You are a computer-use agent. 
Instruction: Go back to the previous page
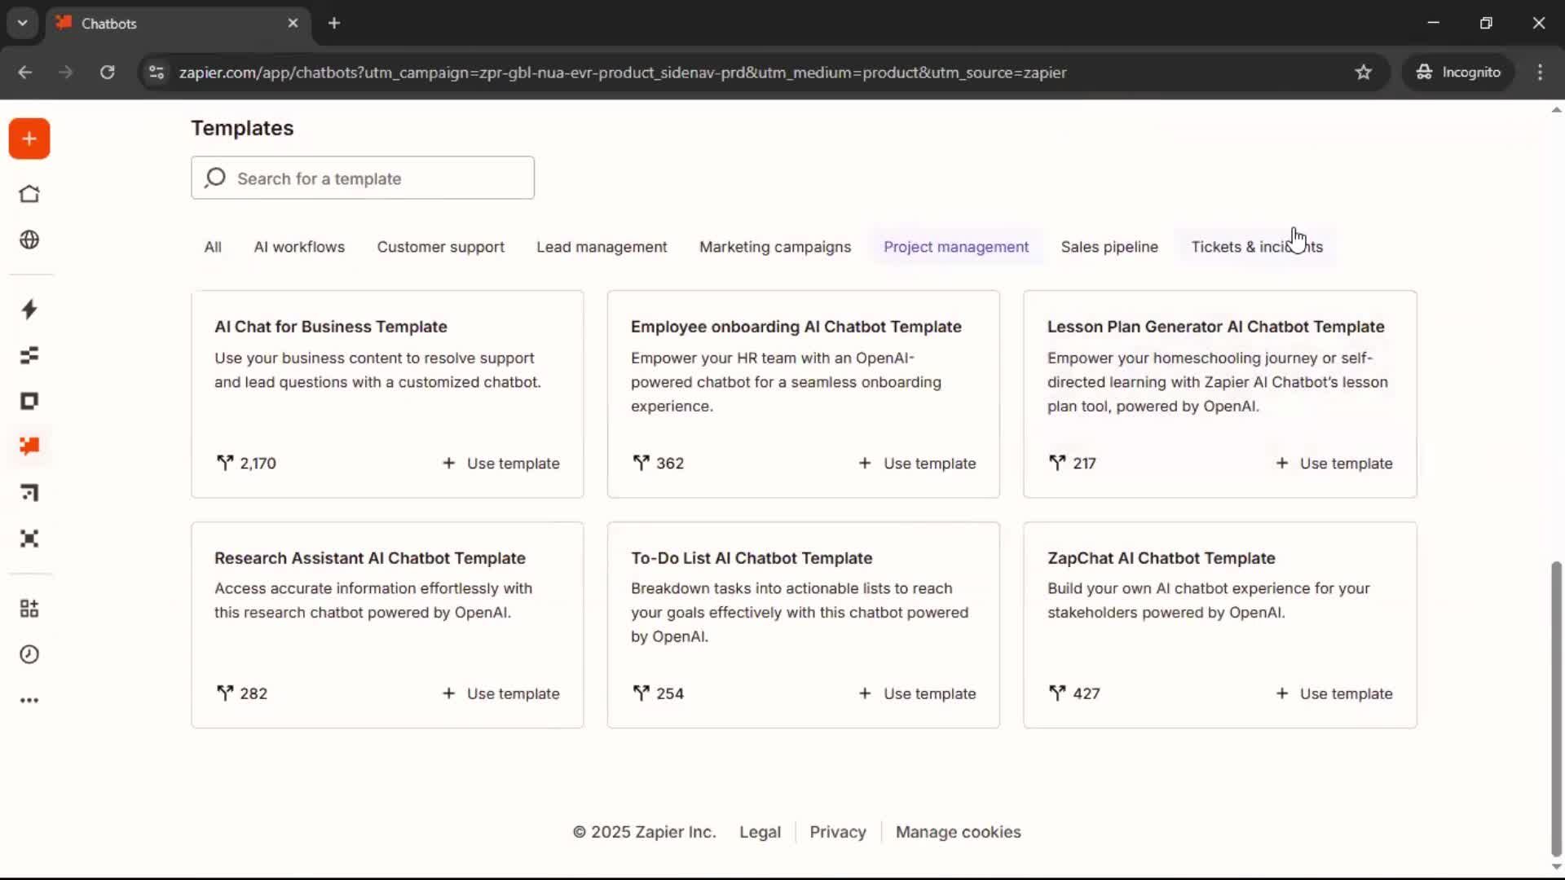(x=25, y=73)
